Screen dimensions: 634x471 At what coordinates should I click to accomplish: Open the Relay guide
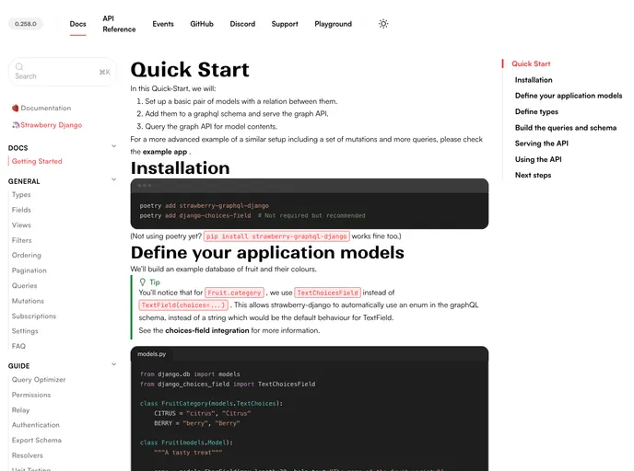point(20,410)
